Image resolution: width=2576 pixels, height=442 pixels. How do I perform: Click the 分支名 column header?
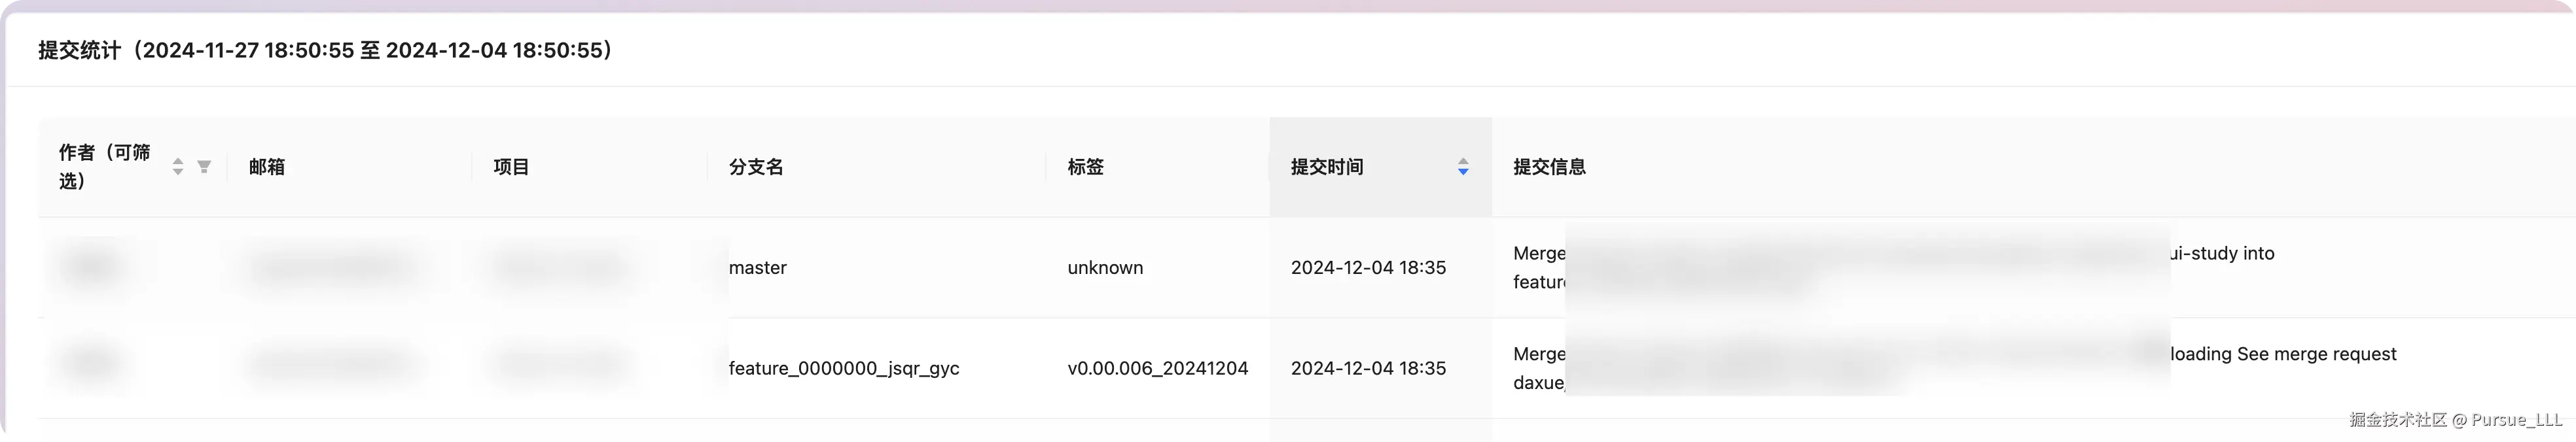(x=756, y=167)
